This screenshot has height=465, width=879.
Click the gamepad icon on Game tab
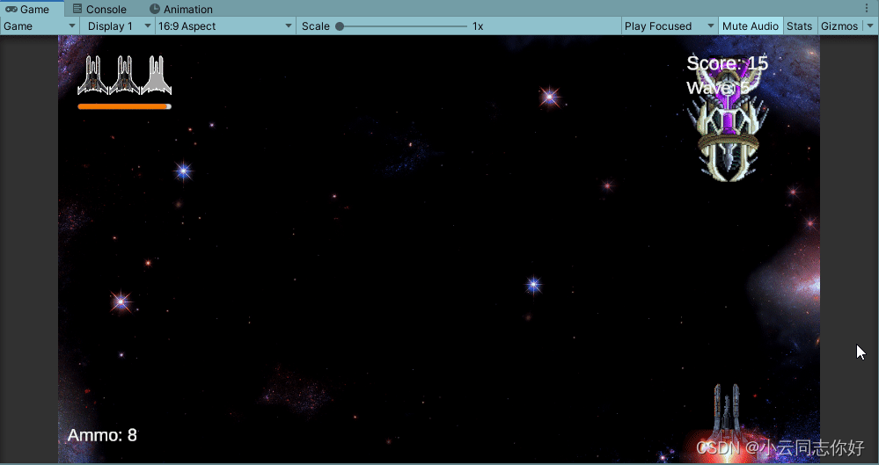pos(11,9)
